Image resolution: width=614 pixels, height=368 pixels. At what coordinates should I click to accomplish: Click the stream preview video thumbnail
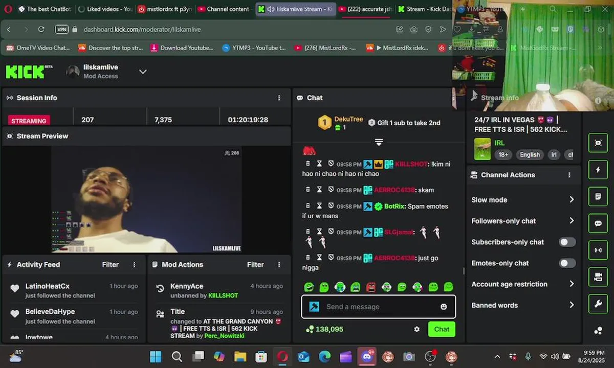[146, 199]
